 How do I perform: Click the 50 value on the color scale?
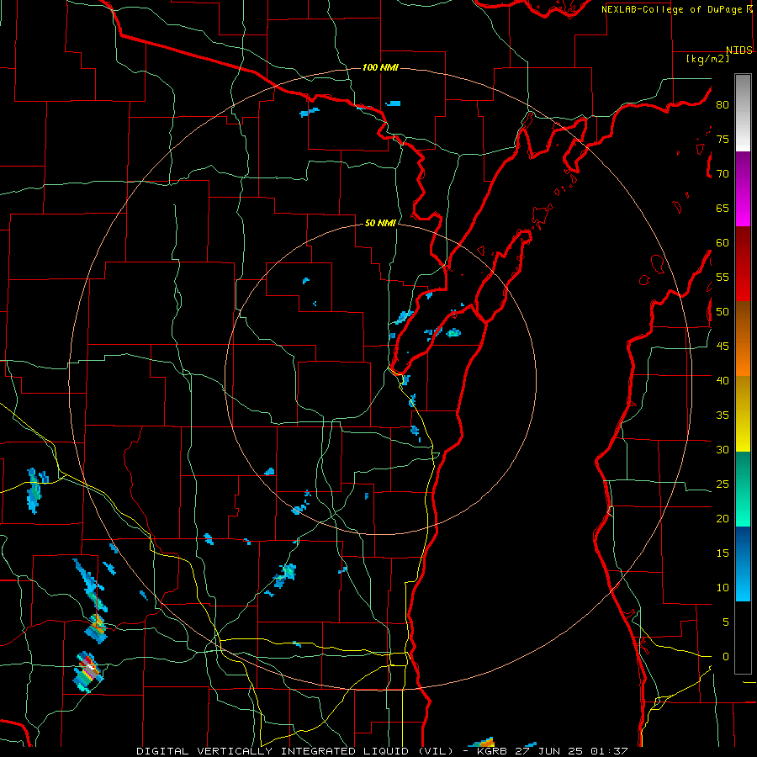[x=723, y=311]
